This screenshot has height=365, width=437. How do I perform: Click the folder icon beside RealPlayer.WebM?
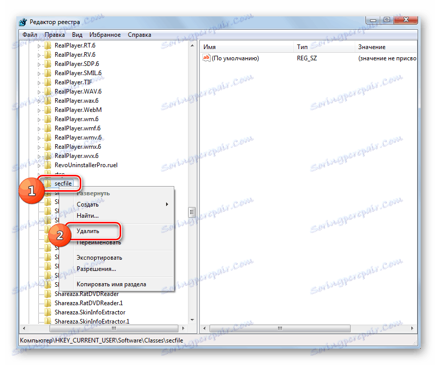pyautogui.click(x=48, y=109)
